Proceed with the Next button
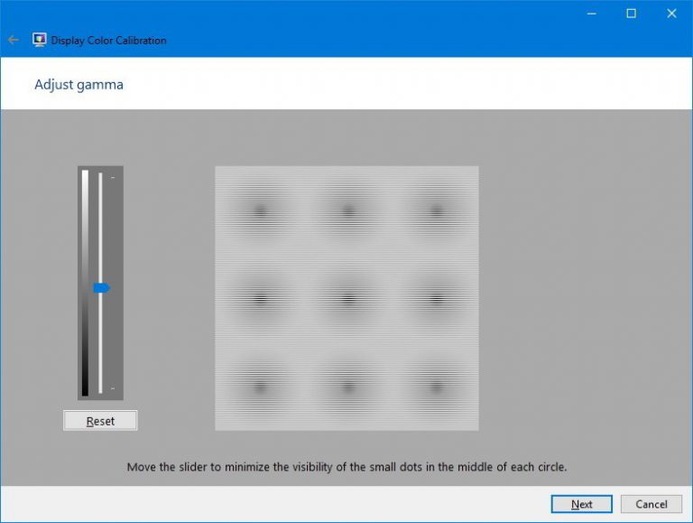The height and width of the screenshot is (523, 693). [582, 504]
